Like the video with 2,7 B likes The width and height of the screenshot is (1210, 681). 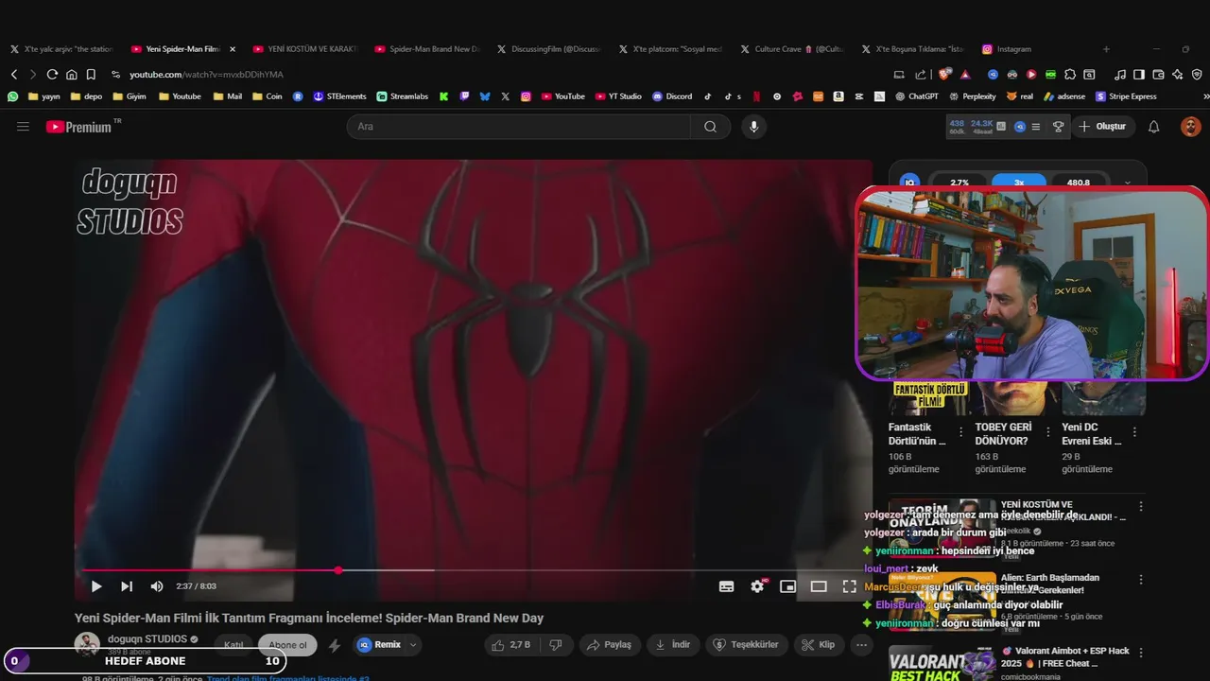(x=510, y=645)
